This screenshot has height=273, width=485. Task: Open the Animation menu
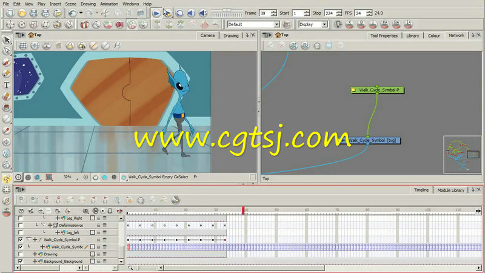click(x=109, y=4)
